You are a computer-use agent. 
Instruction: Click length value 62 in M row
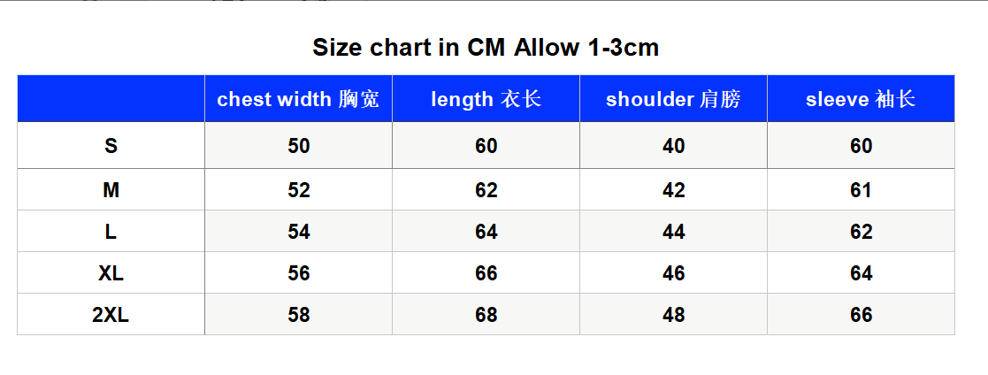point(486,189)
